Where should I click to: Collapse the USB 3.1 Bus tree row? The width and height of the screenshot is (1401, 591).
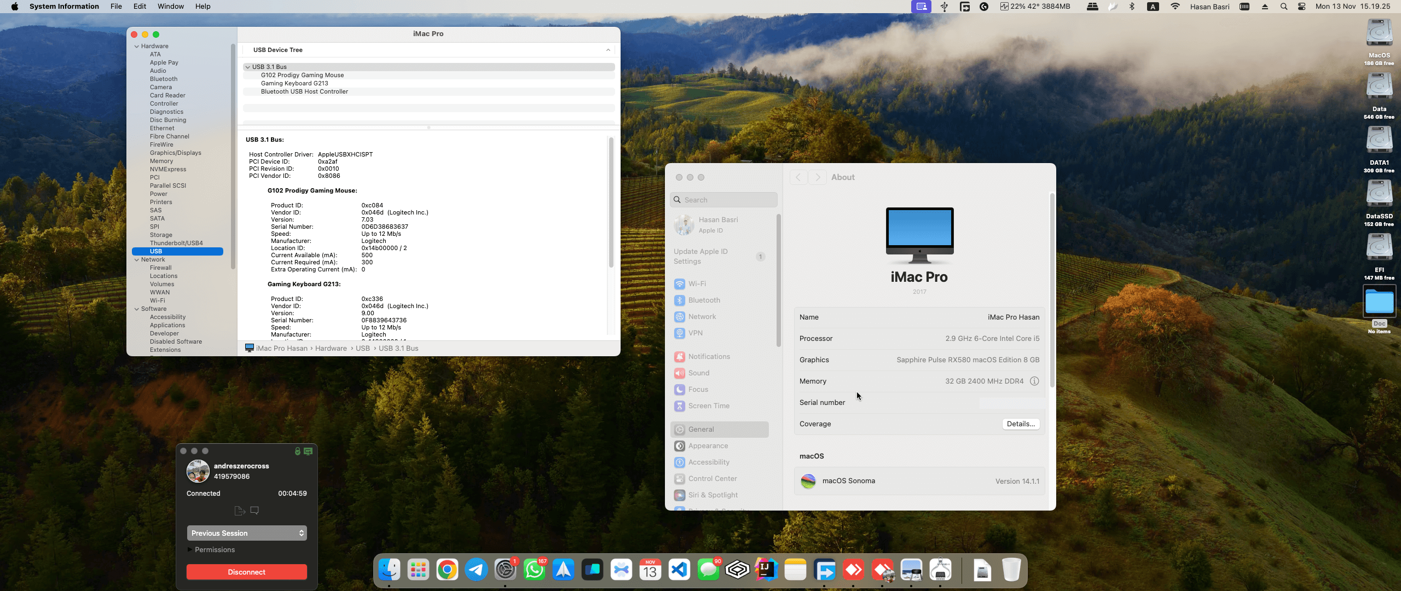(x=248, y=67)
